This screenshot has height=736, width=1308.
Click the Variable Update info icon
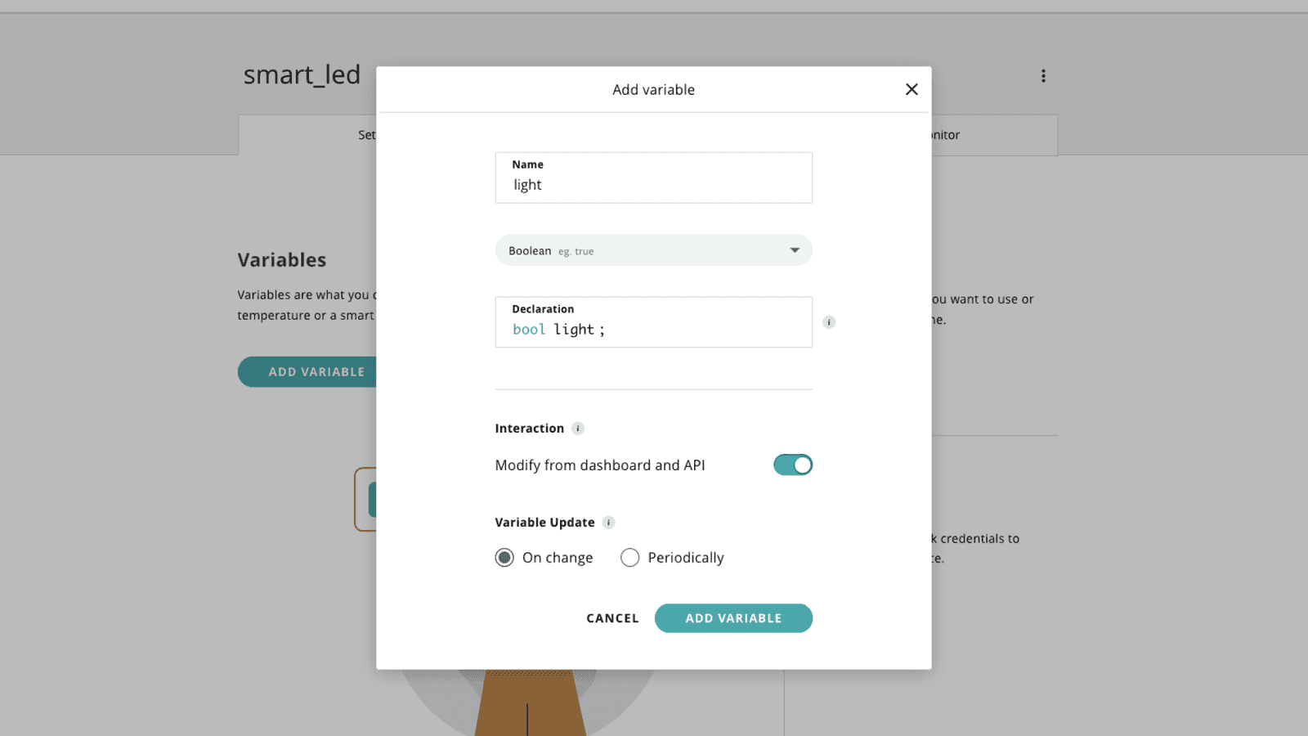pyautogui.click(x=608, y=522)
